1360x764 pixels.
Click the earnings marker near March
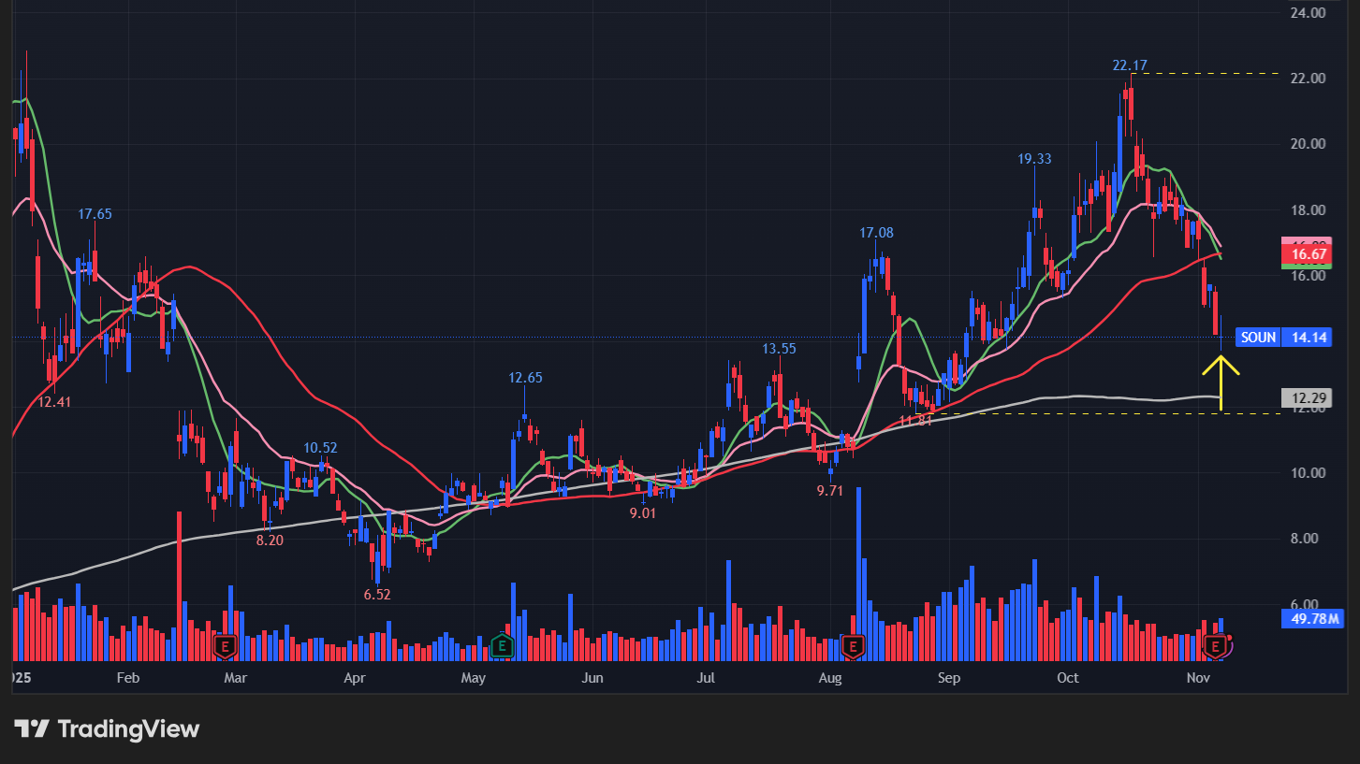click(225, 644)
